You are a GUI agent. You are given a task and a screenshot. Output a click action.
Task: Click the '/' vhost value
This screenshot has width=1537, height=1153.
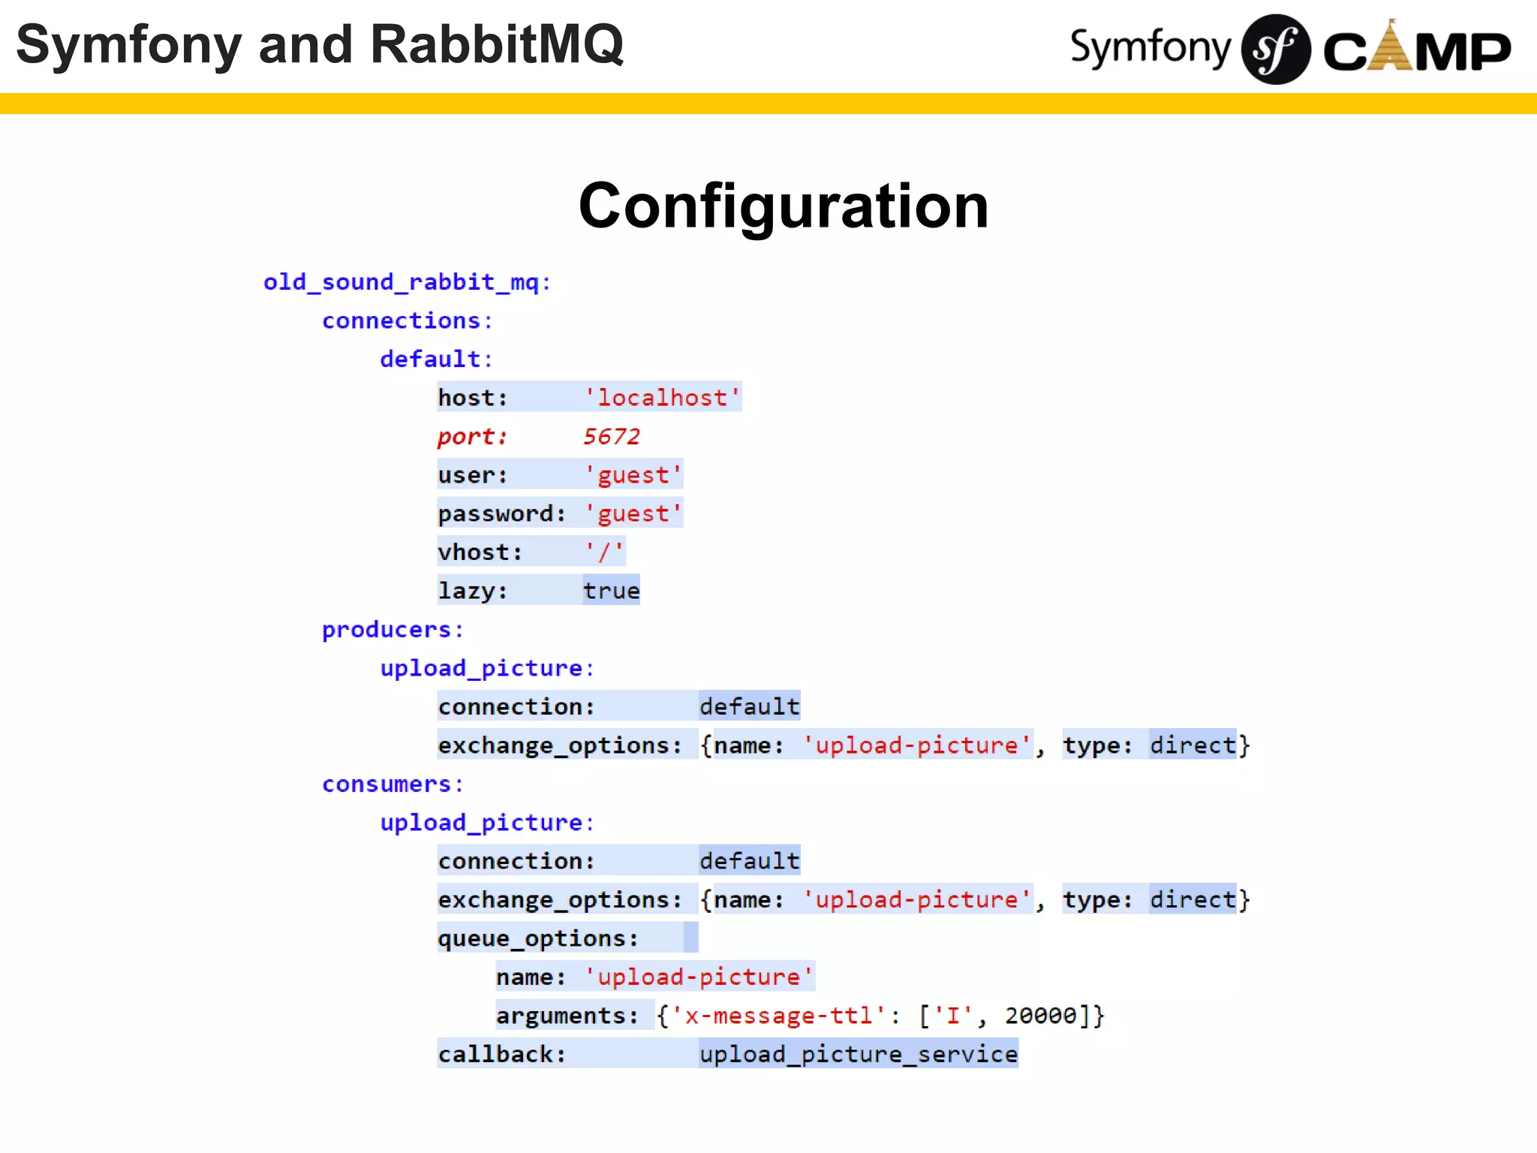pyautogui.click(x=605, y=552)
